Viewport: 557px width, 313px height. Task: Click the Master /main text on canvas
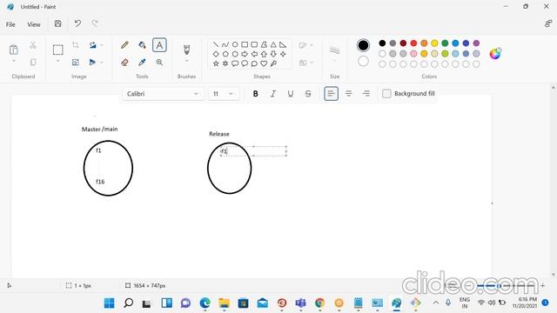[x=99, y=130]
